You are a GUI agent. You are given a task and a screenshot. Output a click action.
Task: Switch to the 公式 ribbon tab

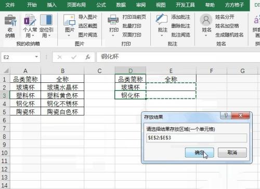[x=101, y=5]
